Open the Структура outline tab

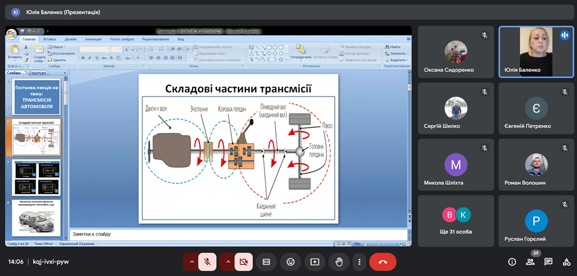pyautogui.click(x=37, y=73)
